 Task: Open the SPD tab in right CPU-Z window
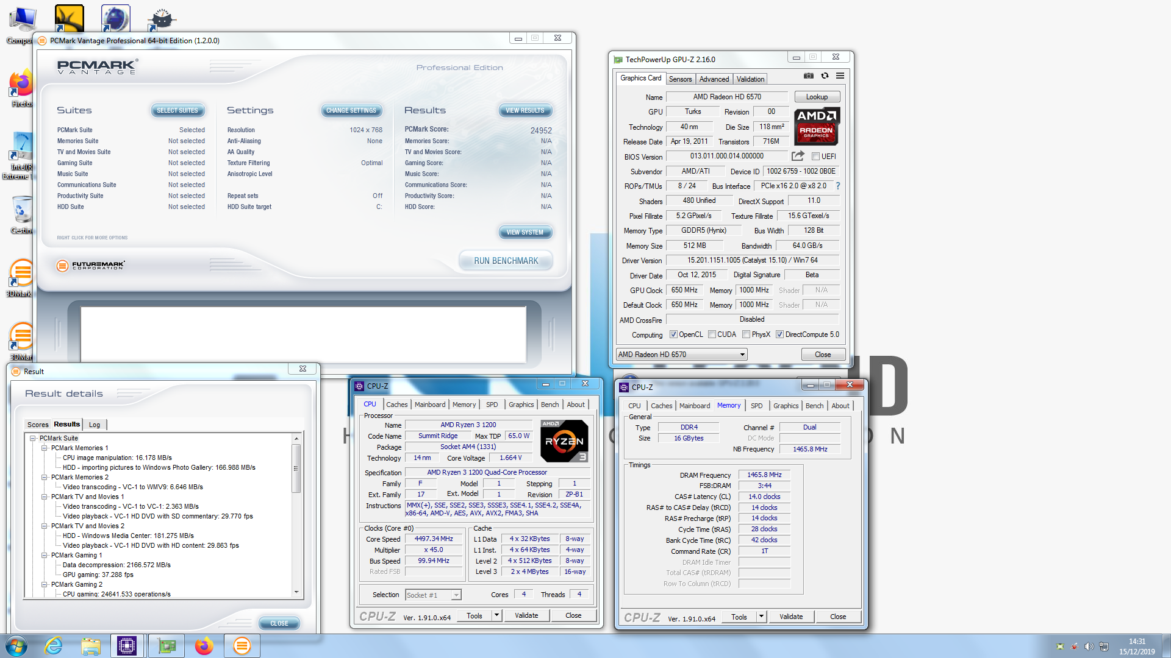click(757, 406)
